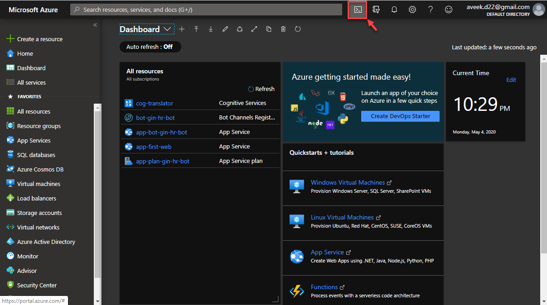Expand the Dashboard name dropdown
The width and height of the screenshot is (547, 305).
(x=168, y=29)
